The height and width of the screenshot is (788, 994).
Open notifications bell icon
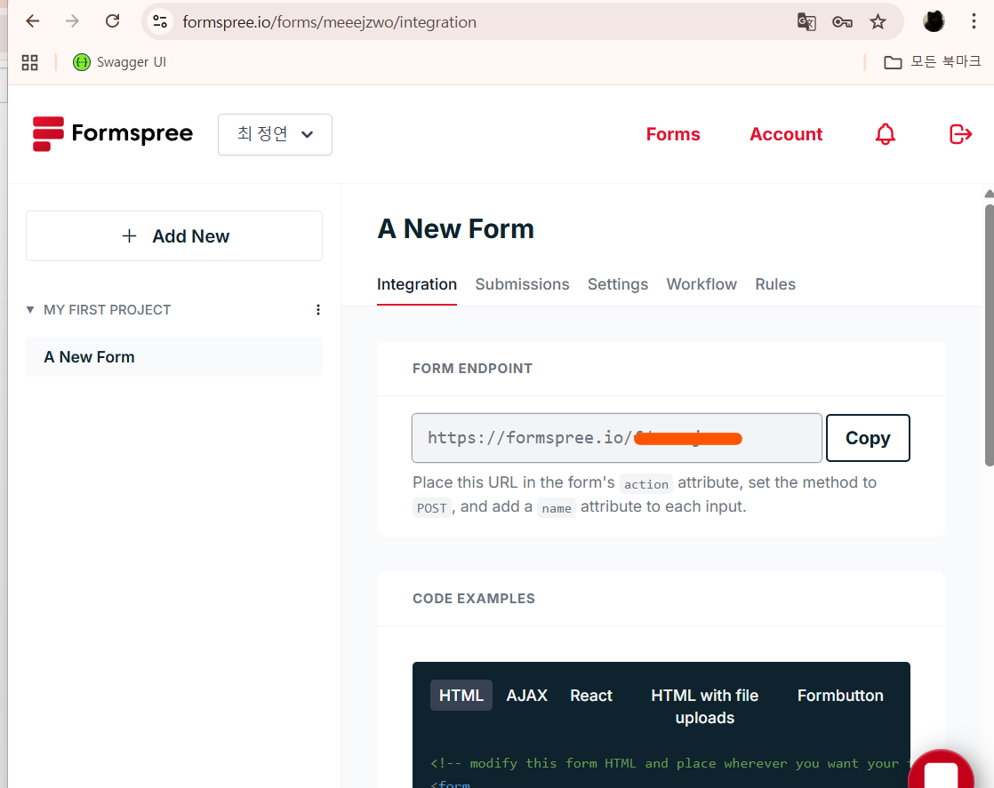[x=885, y=134]
